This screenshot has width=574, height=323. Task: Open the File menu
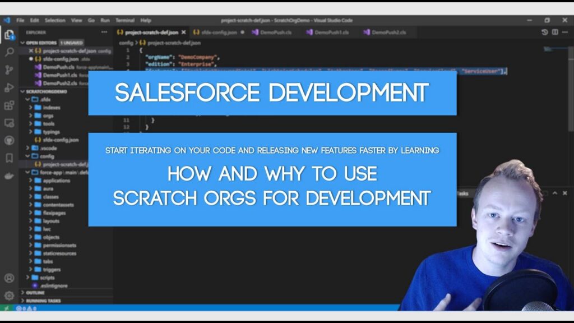click(20, 21)
